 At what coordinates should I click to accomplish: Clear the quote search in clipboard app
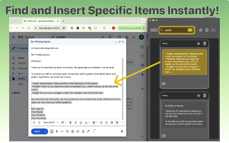click(x=190, y=30)
